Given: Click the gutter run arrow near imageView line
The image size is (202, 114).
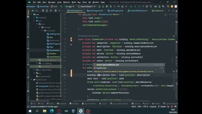Looking at the screenshot, I should click(x=71, y=45).
